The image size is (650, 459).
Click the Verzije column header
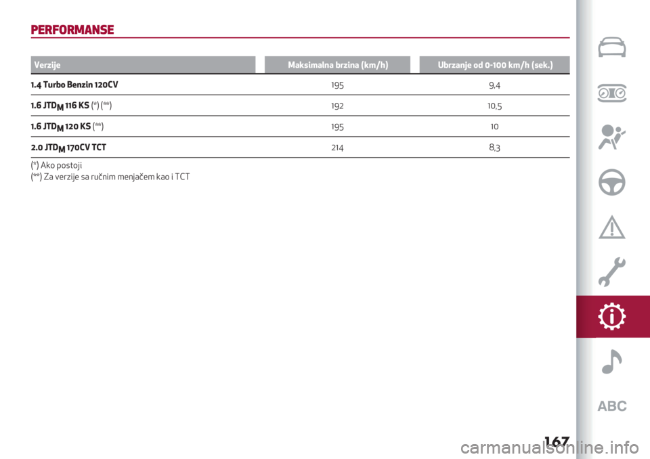coord(143,65)
